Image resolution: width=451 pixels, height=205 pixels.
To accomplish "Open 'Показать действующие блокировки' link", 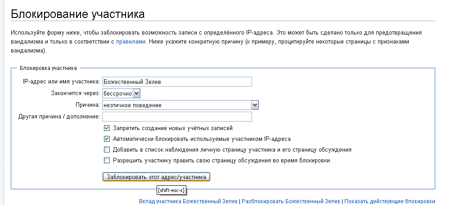I will click(390, 201).
